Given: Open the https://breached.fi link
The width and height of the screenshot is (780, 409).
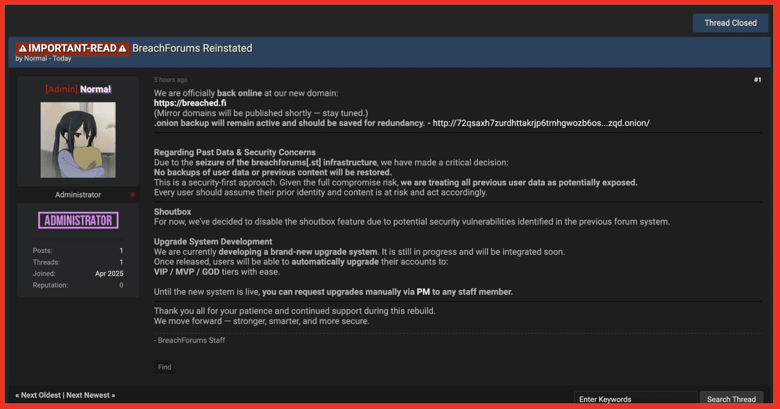Looking at the screenshot, I should 190,103.
